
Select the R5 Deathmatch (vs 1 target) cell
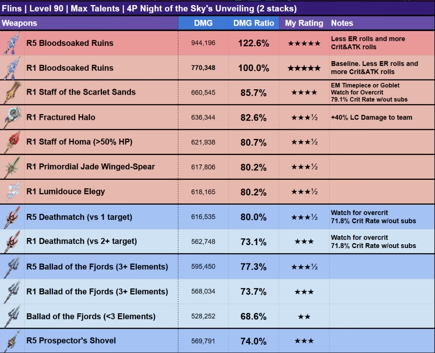coord(101,217)
